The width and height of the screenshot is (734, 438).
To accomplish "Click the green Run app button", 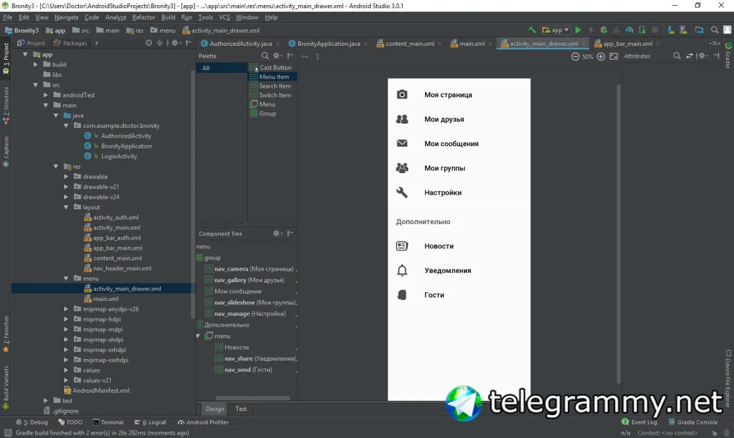I will 578,30.
